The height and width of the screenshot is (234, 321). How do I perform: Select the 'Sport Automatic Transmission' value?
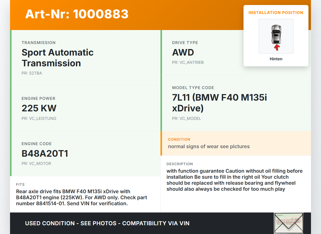(x=57, y=58)
